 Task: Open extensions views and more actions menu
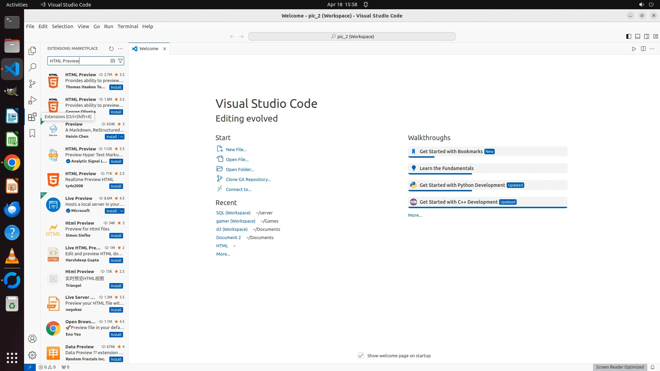(120, 49)
